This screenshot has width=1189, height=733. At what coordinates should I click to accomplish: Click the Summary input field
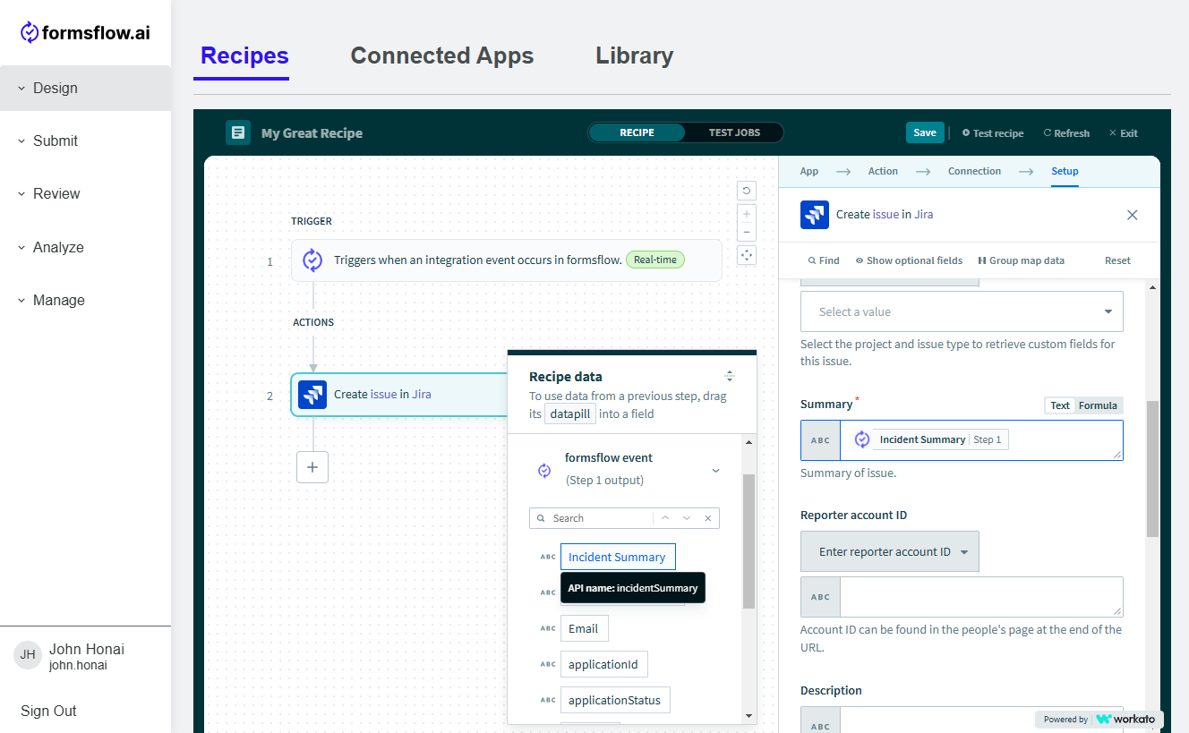coord(962,439)
